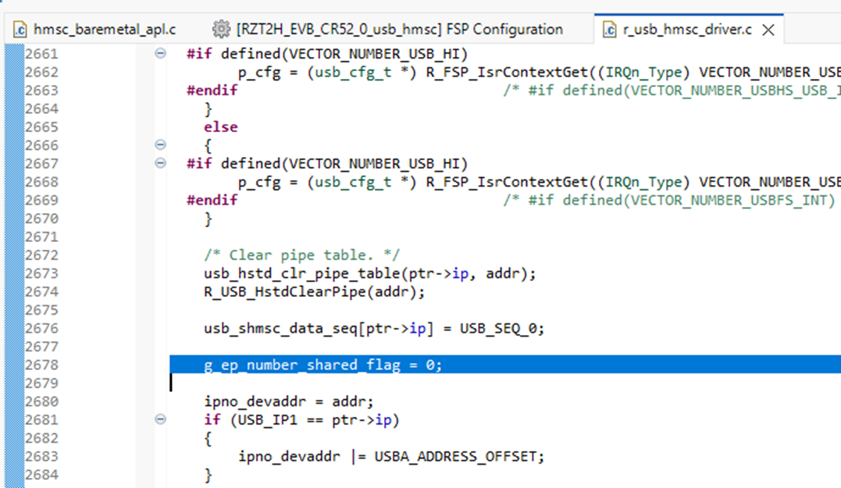Click the 'else' keyword on line 2665
This screenshot has height=488, width=841.
click(220, 127)
